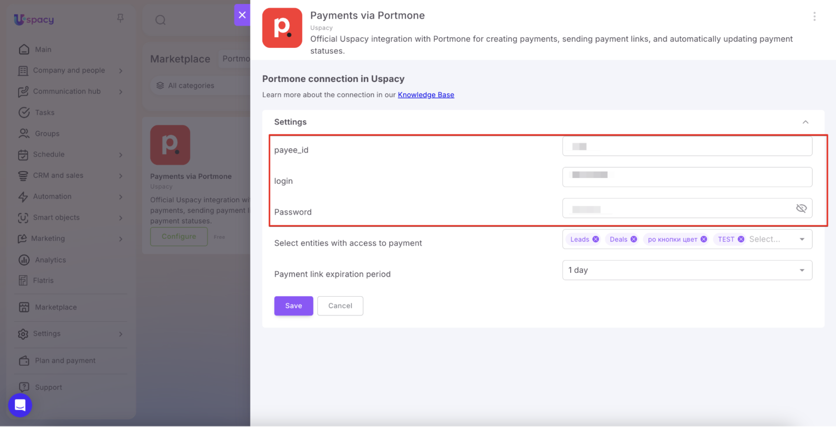Viewport: 836px width, 427px height.
Task: Open Marketplace menu item in sidebar
Action: point(56,307)
